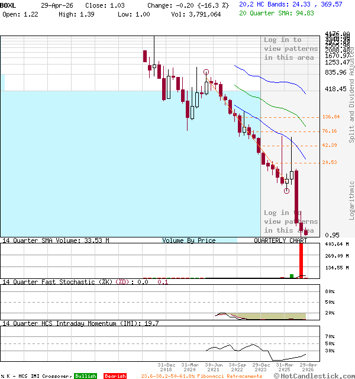355x379 pixels.
Task: Click the HotCandlestick.com copyright text
Action: coord(314,375)
